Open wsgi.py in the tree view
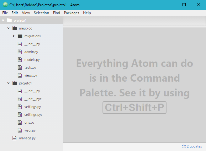206x151 pixels. pos(30,130)
